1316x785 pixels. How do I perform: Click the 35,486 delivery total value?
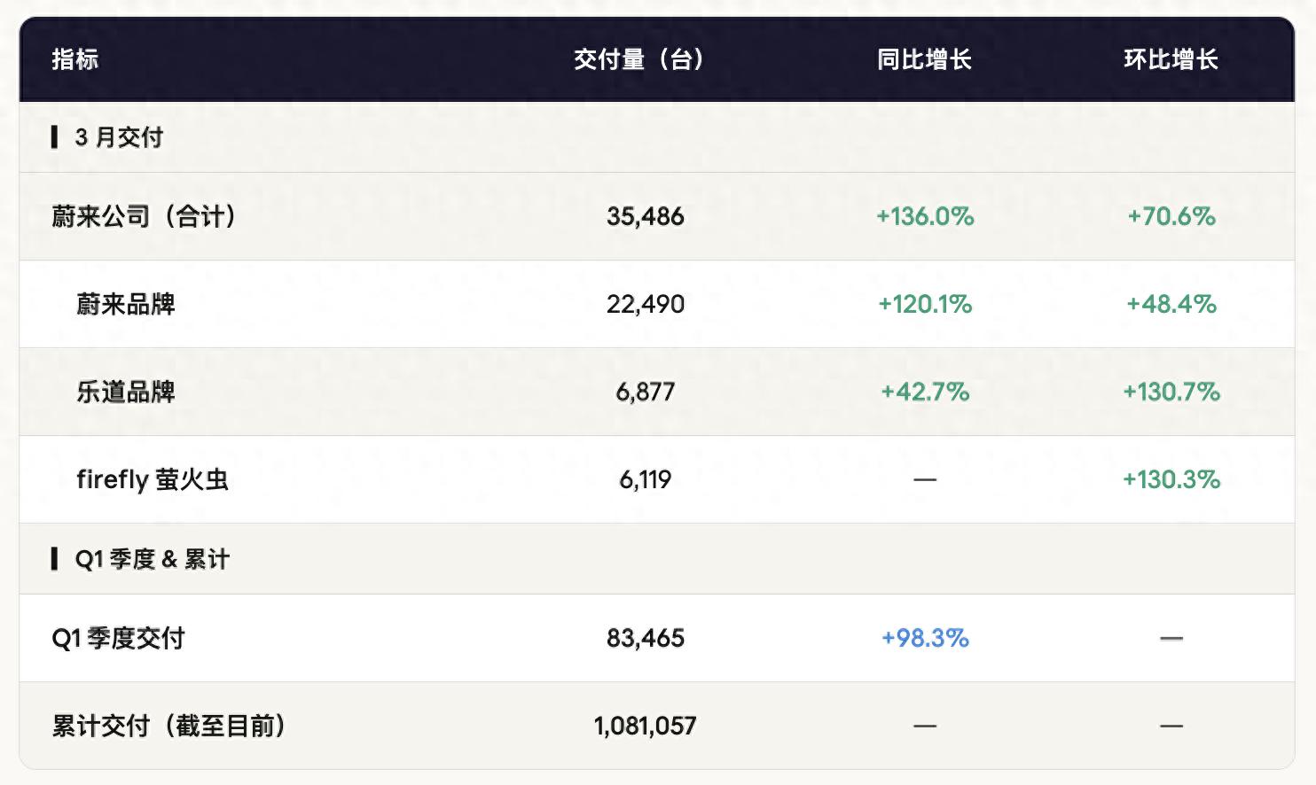coord(645,216)
